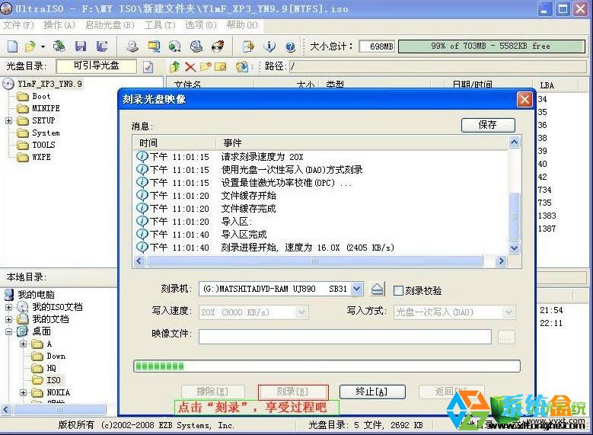
Task: Enable the 刻录校验 verify checkbox
Action: [x=397, y=290]
